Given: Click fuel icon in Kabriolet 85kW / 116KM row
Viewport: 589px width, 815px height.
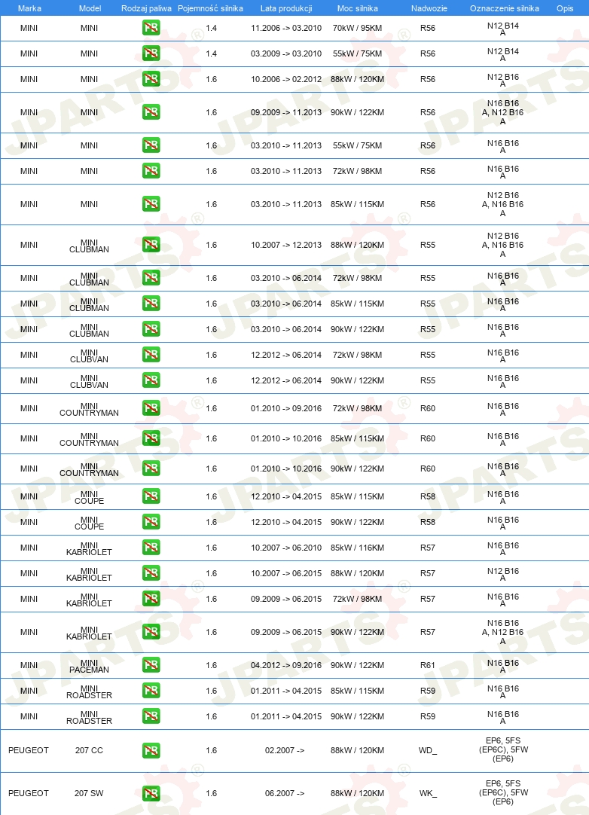Looking at the screenshot, I should coord(151,548).
